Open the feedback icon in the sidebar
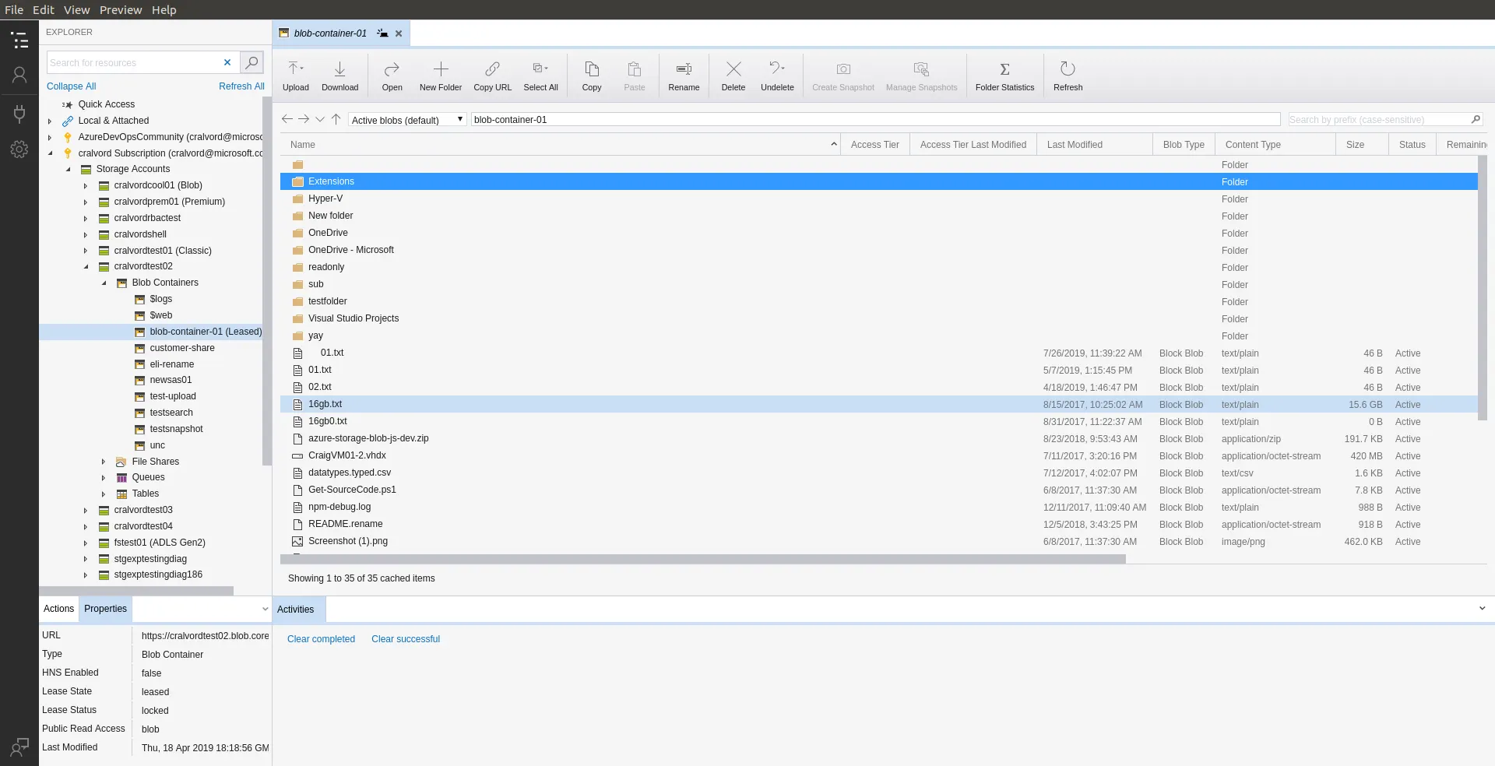Image resolution: width=1495 pixels, height=766 pixels. [19, 747]
